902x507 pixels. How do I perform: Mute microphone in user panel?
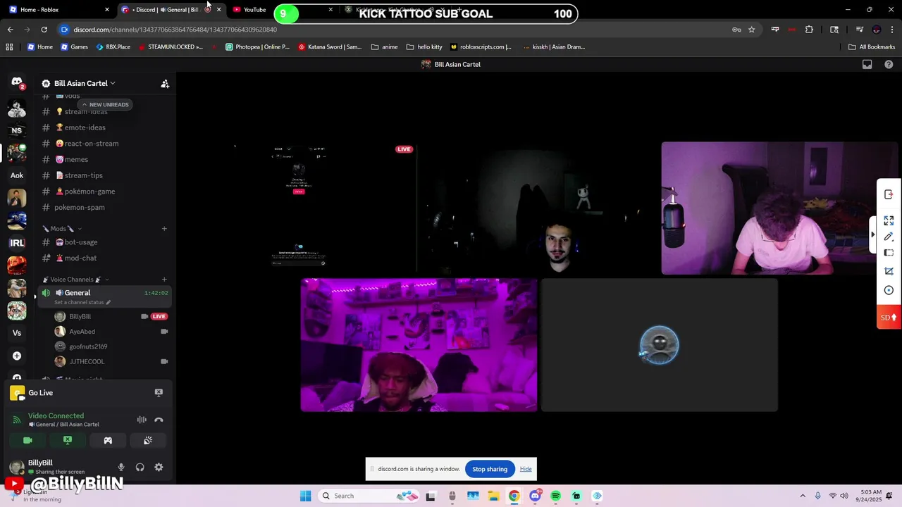coord(121,467)
